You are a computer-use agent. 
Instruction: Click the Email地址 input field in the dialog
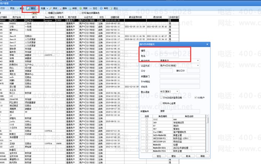[180, 81]
